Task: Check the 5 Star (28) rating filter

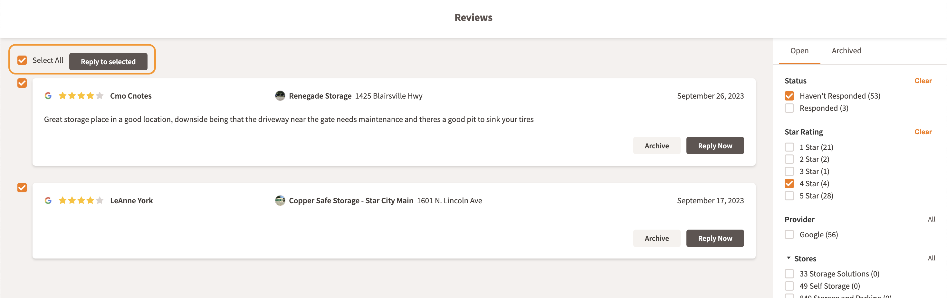Action: tap(789, 196)
